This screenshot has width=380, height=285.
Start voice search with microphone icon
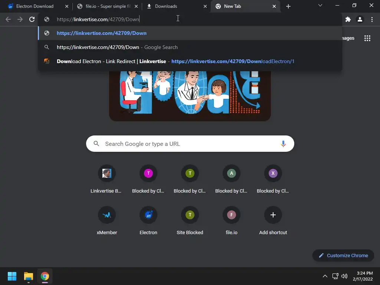pos(283,144)
